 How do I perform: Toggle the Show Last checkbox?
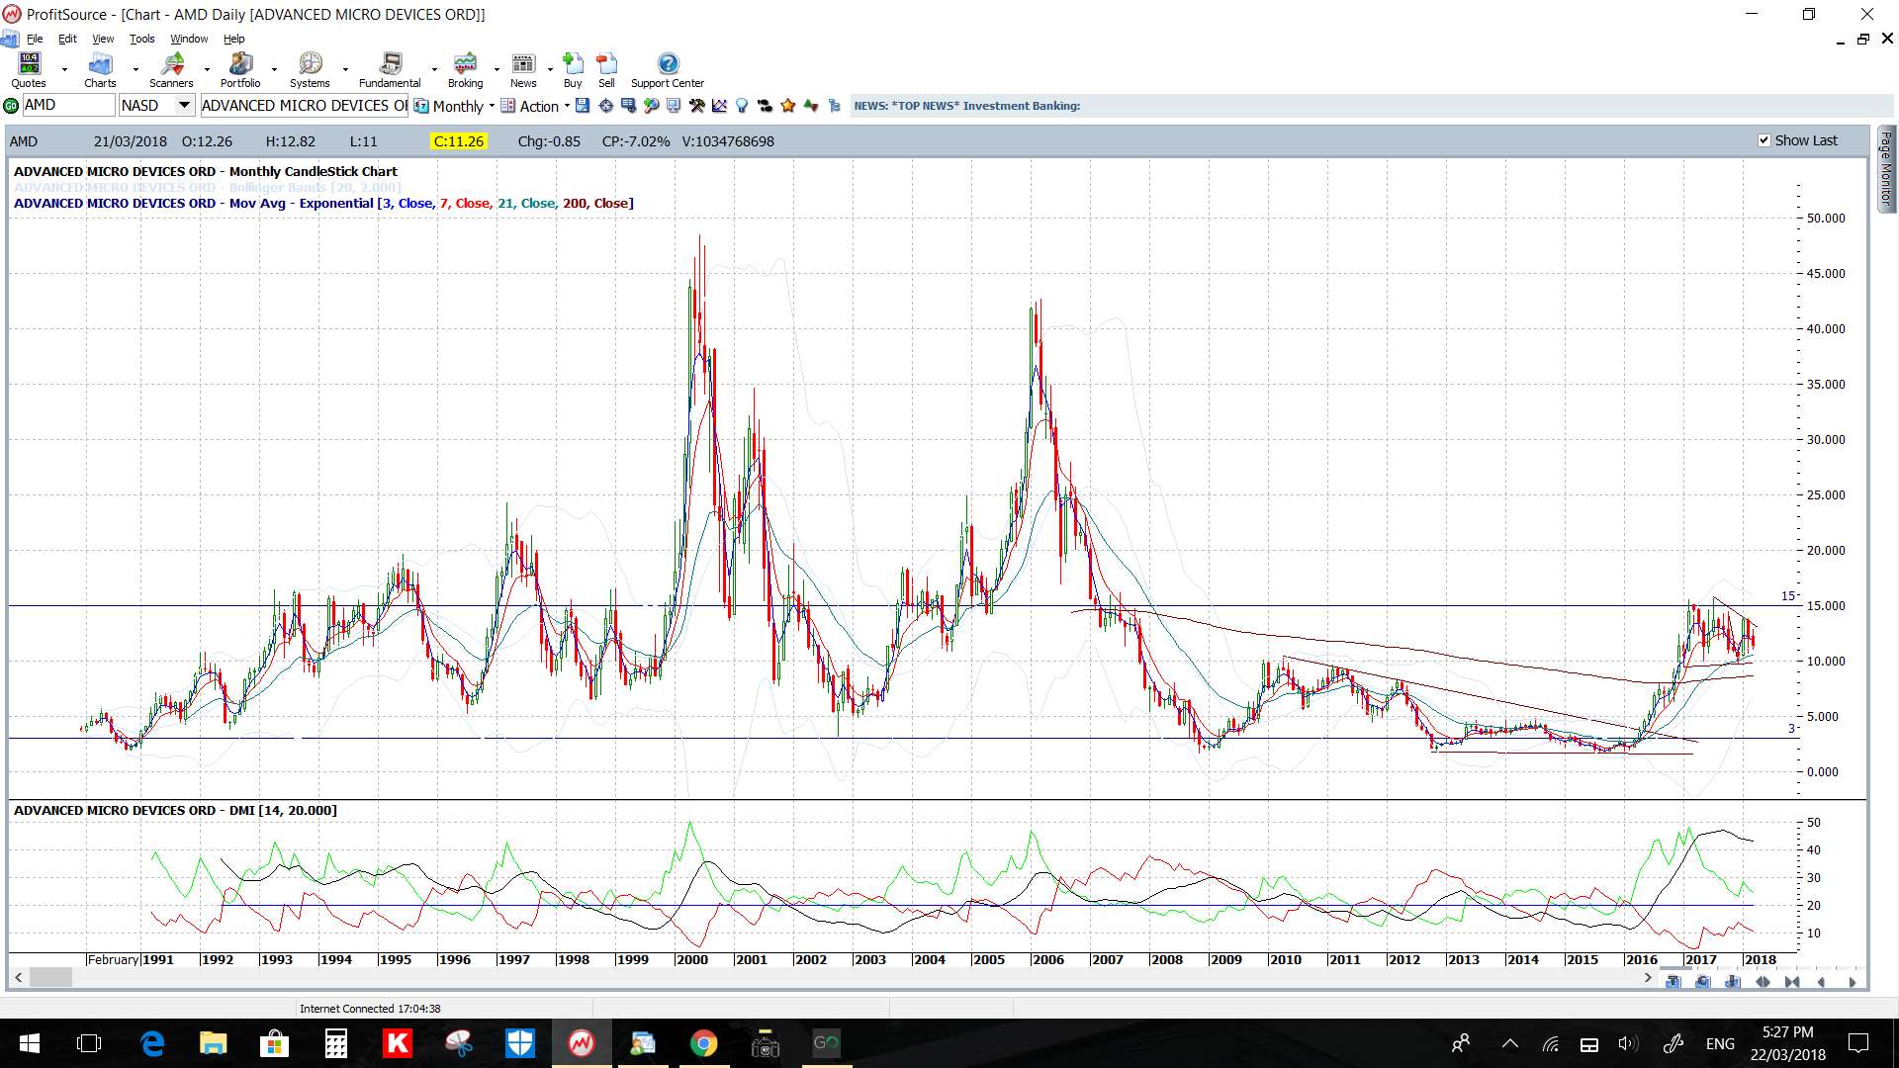click(1763, 140)
